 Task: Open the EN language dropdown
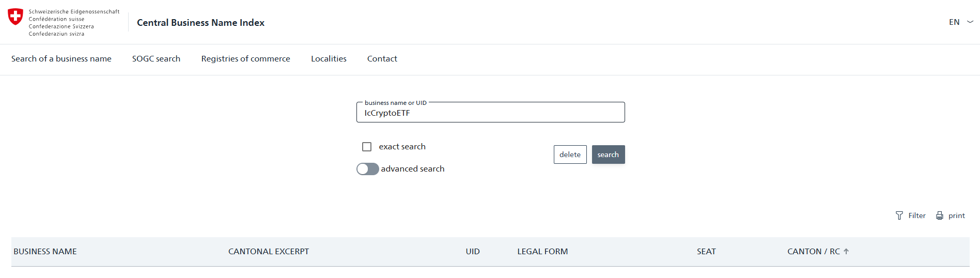[x=954, y=22]
